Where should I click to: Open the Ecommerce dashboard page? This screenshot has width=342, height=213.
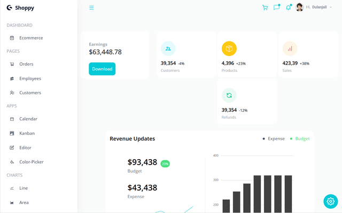click(x=31, y=38)
